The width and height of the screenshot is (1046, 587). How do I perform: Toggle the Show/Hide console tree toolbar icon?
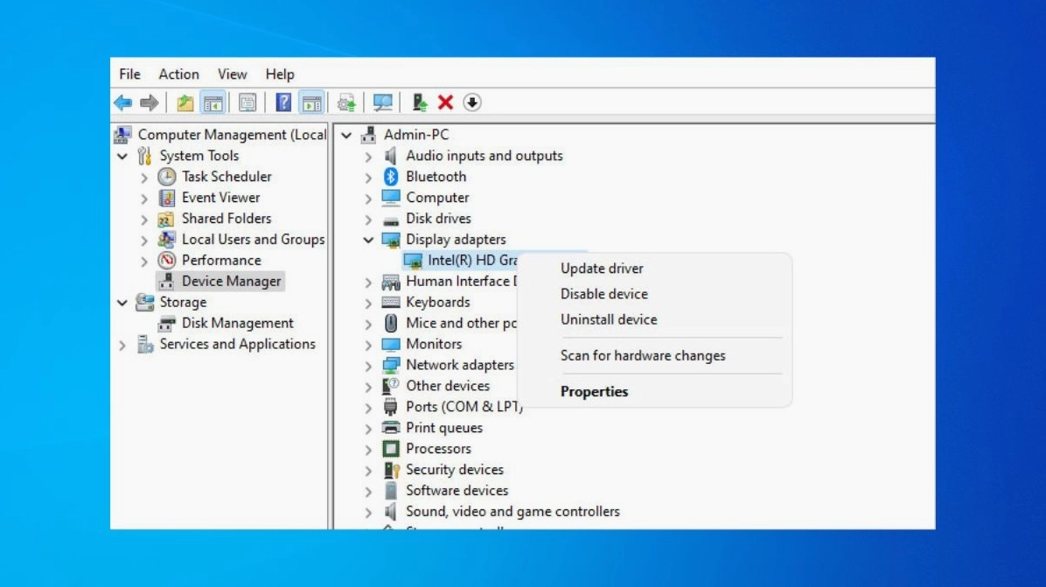(x=212, y=102)
